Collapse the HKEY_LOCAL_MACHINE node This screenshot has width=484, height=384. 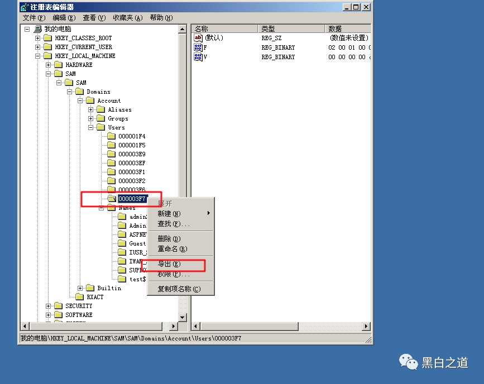38,56
